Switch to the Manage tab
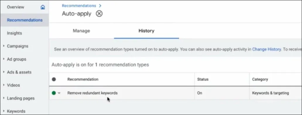Screen dimensions: 302x115 click(x=81, y=31)
